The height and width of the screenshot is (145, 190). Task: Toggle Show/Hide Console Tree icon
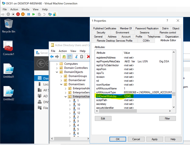(69, 56)
